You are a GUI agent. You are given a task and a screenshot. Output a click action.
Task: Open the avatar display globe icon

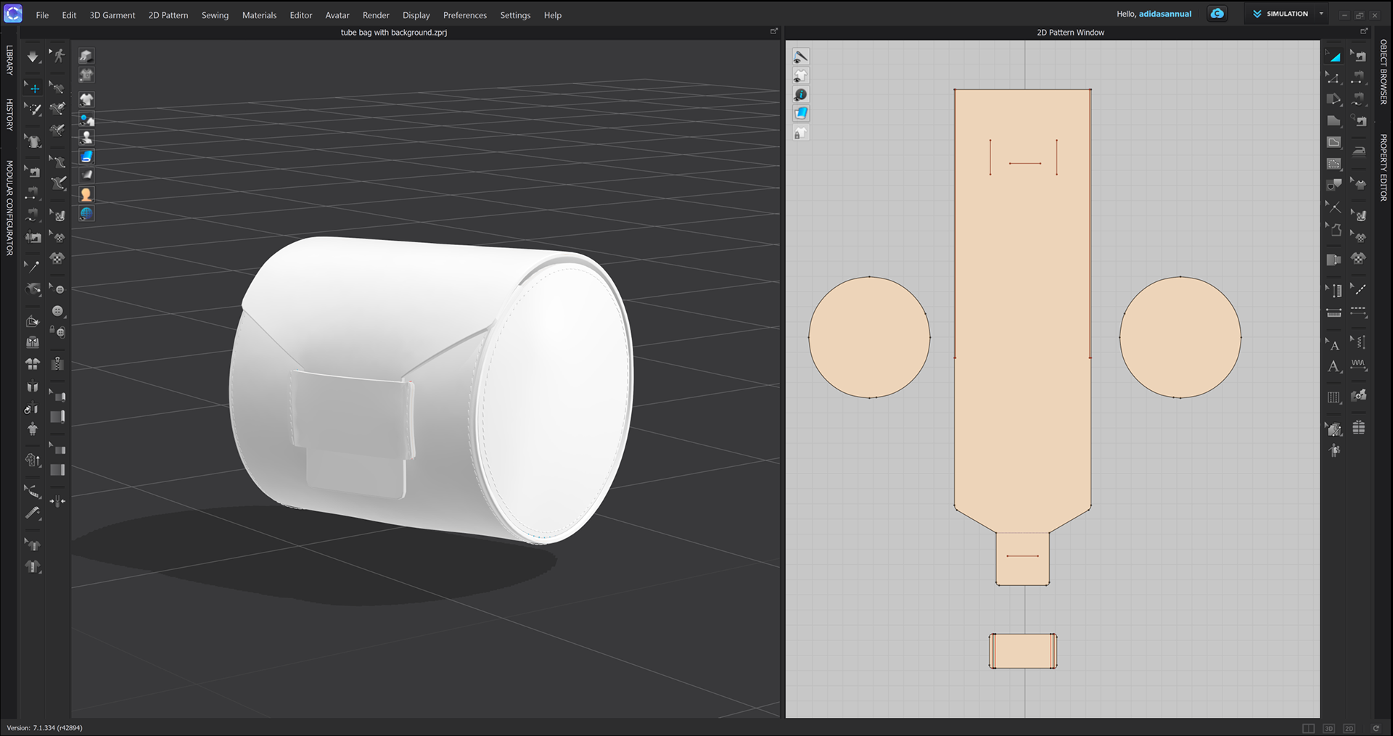click(86, 213)
